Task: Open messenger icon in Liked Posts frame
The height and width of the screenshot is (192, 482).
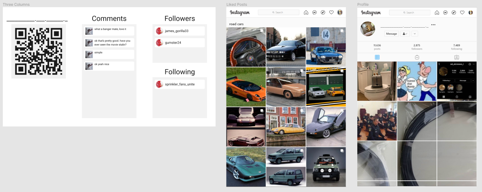Action: (314, 13)
